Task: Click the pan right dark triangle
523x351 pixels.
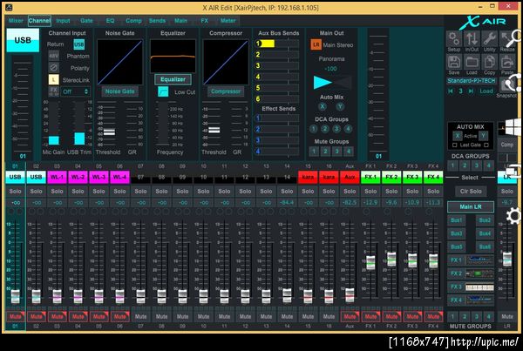Action: (x=343, y=83)
